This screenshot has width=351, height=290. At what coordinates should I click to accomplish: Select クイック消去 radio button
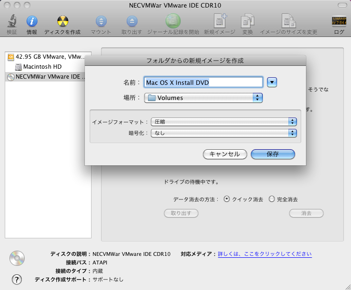pyautogui.click(x=227, y=199)
